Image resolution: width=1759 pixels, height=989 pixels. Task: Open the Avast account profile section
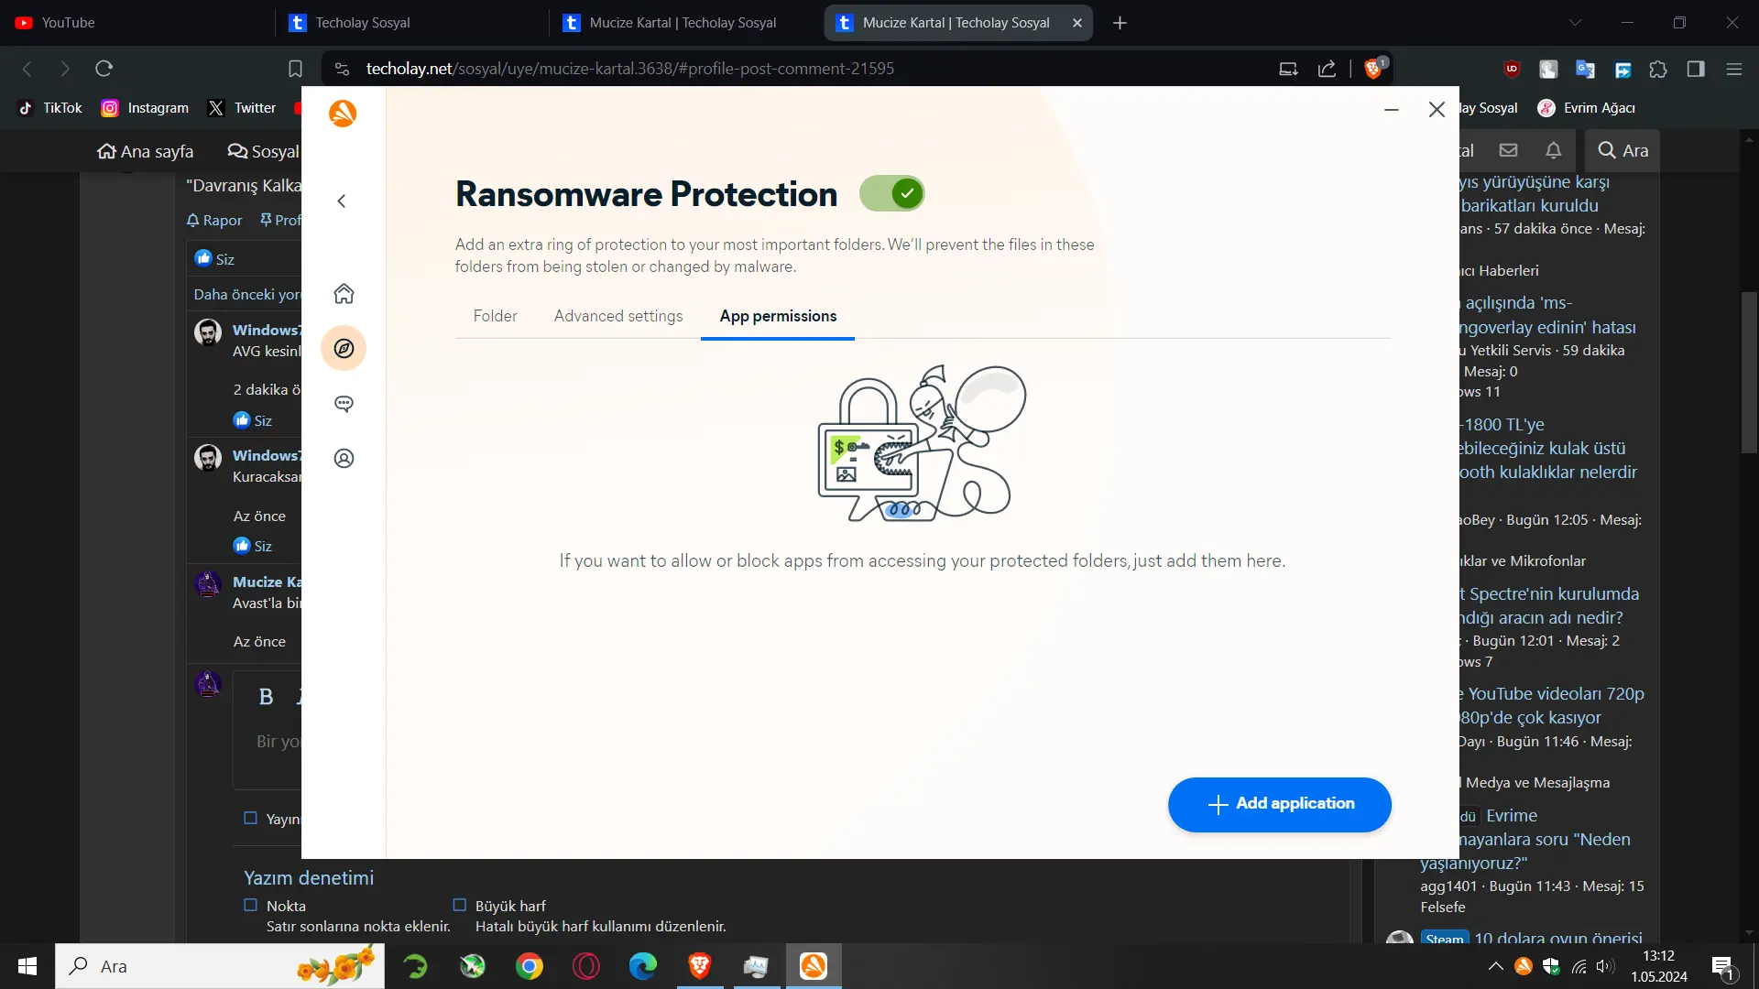tap(344, 459)
